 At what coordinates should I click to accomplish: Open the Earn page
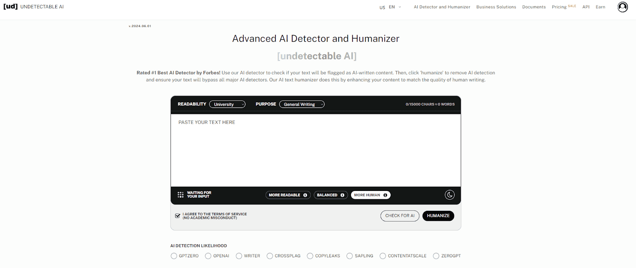pos(600,7)
